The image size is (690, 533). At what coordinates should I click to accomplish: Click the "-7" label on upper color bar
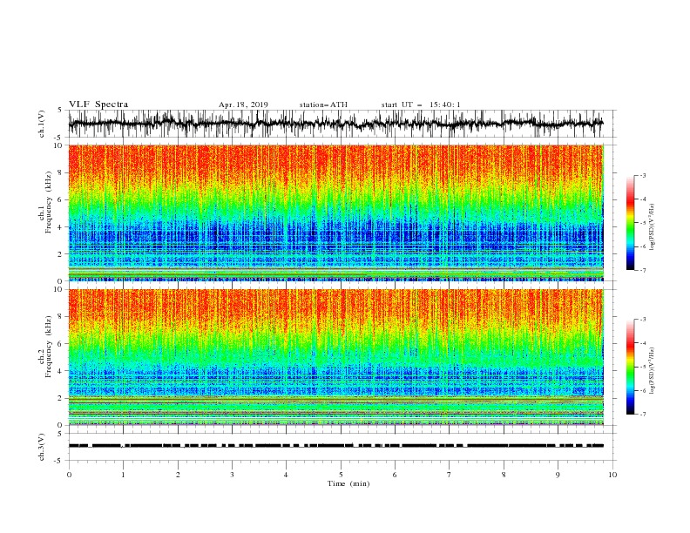(x=643, y=270)
